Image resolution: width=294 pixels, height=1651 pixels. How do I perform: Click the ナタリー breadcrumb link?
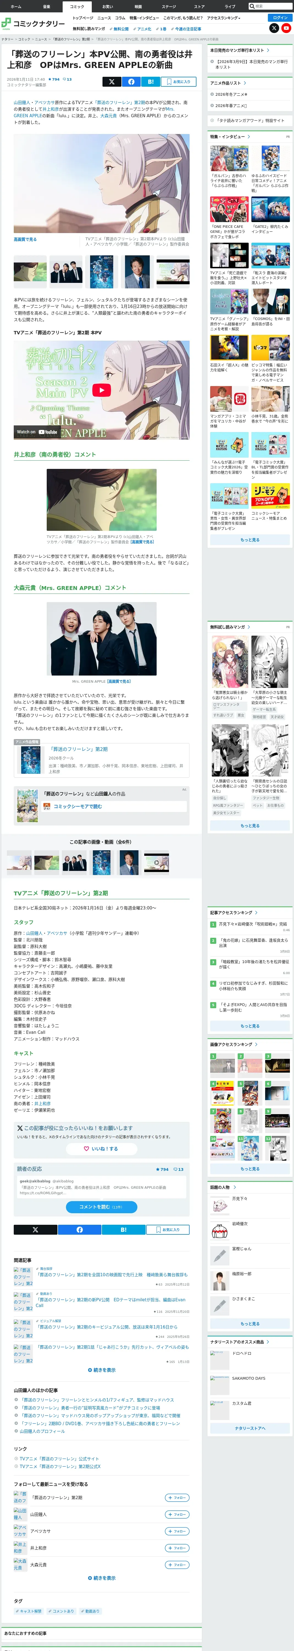tap(7, 39)
